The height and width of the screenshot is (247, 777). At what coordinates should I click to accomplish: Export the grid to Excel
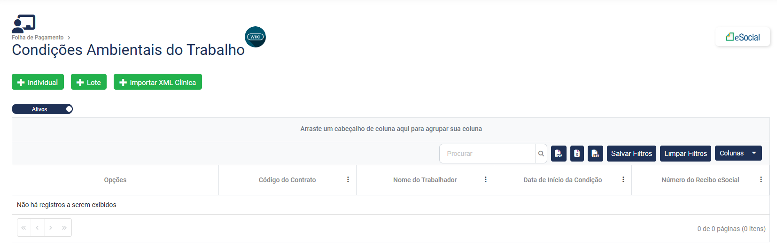577,154
